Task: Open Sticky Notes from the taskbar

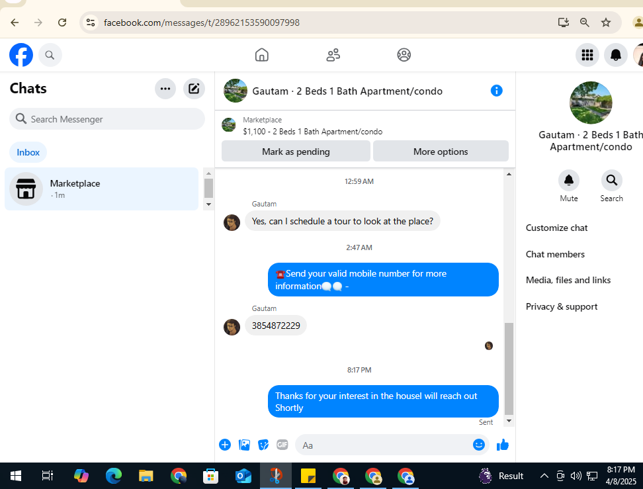Action: point(308,476)
